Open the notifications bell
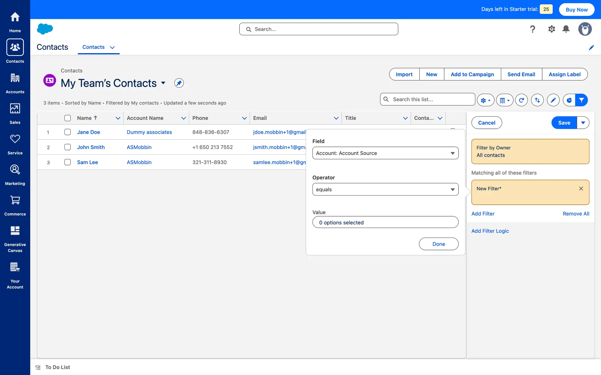The image size is (601, 375). pos(566,29)
